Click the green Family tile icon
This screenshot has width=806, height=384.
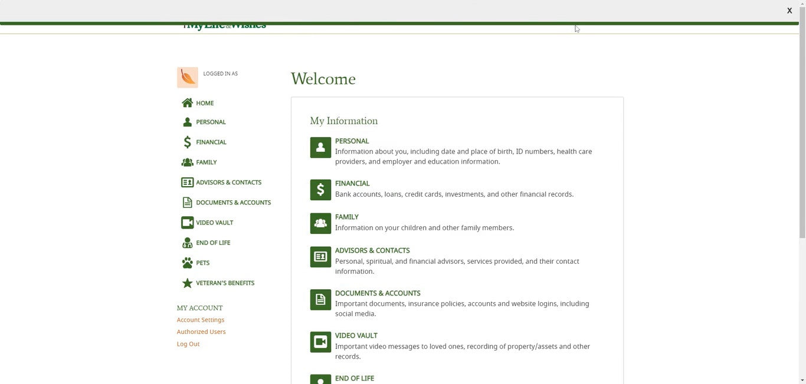pos(320,224)
